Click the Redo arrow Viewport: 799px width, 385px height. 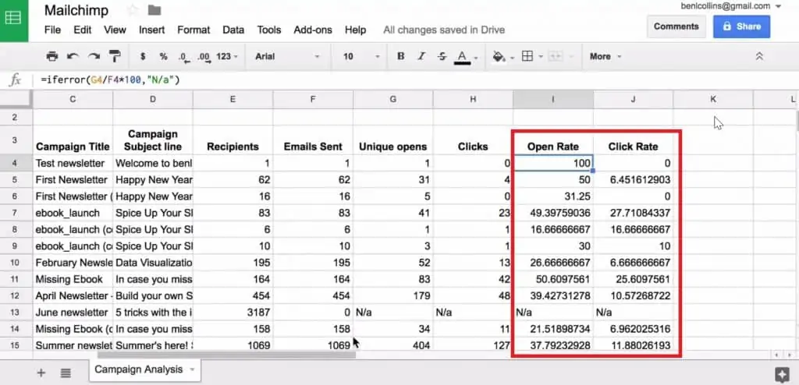click(x=94, y=57)
